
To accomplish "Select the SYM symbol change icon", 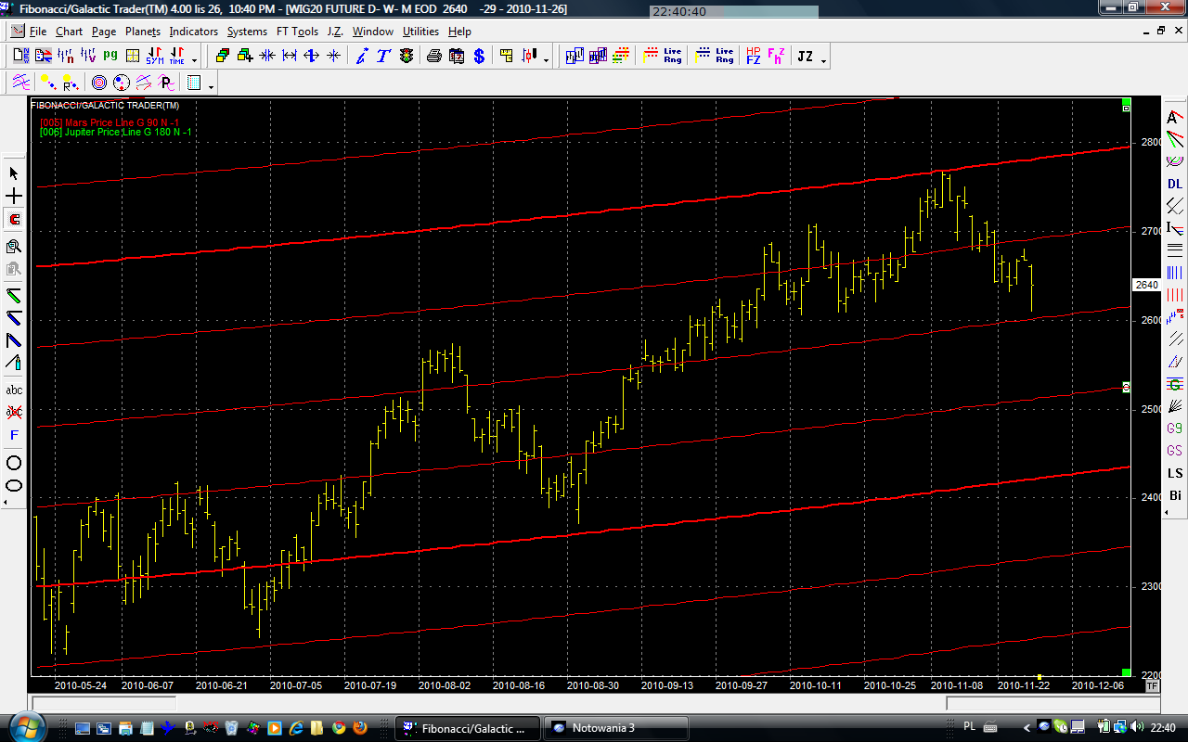I will click(x=154, y=57).
